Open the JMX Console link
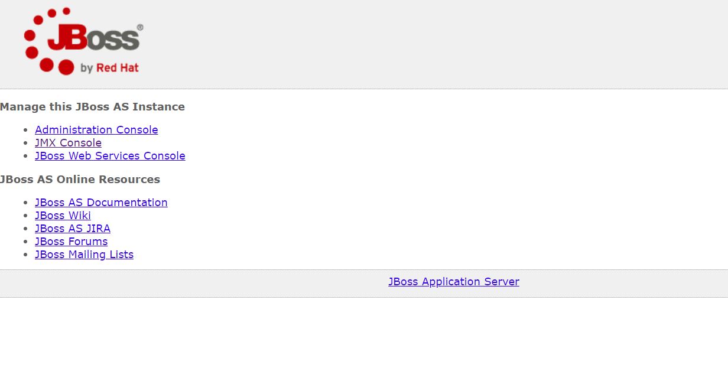728x381 pixels. coord(68,143)
